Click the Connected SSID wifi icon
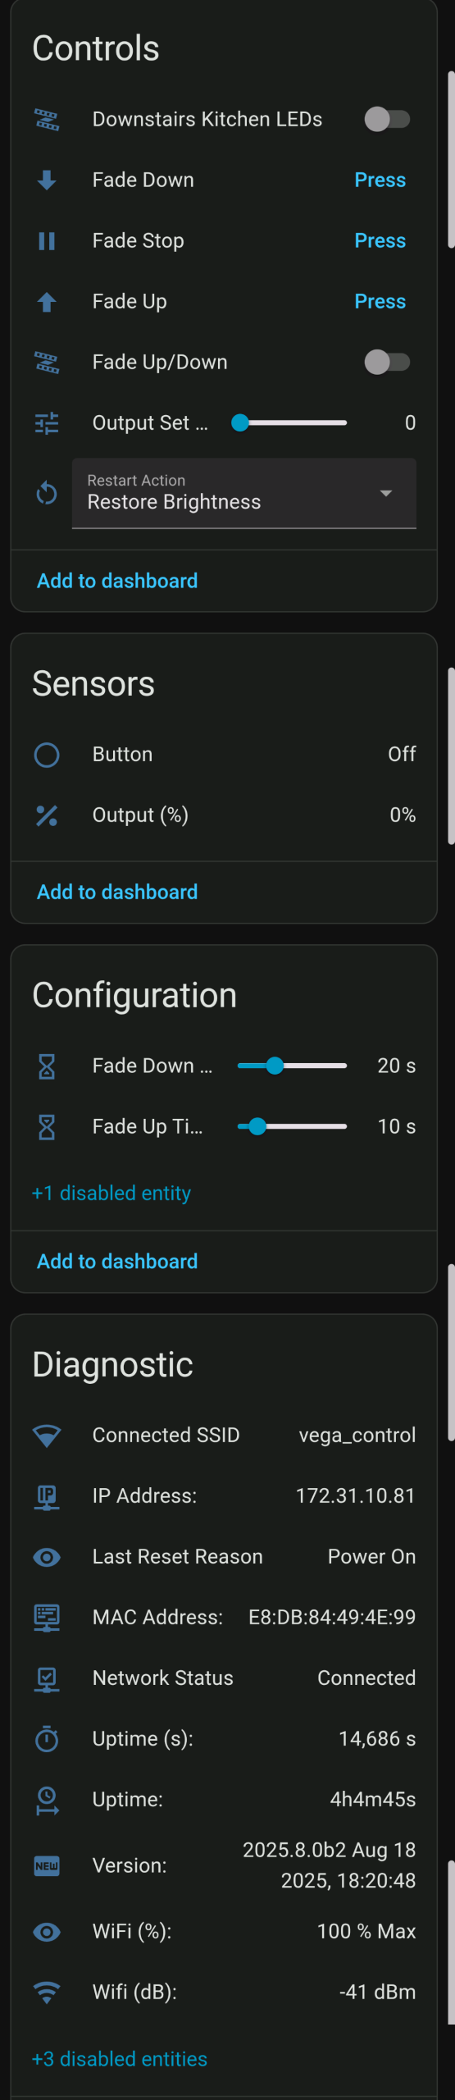Screen dimensions: 455x2100 (x=47, y=1436)
